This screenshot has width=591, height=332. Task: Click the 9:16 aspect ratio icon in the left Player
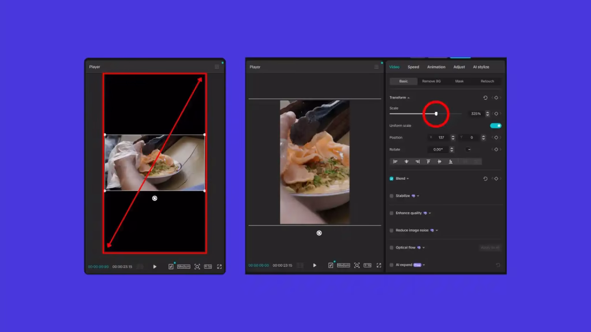pos(208,266)
